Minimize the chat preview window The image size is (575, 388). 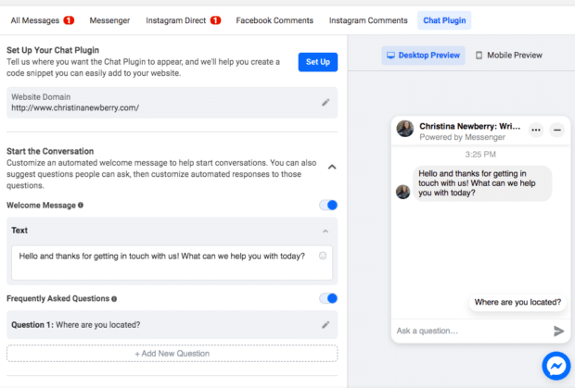coord(557,131)
